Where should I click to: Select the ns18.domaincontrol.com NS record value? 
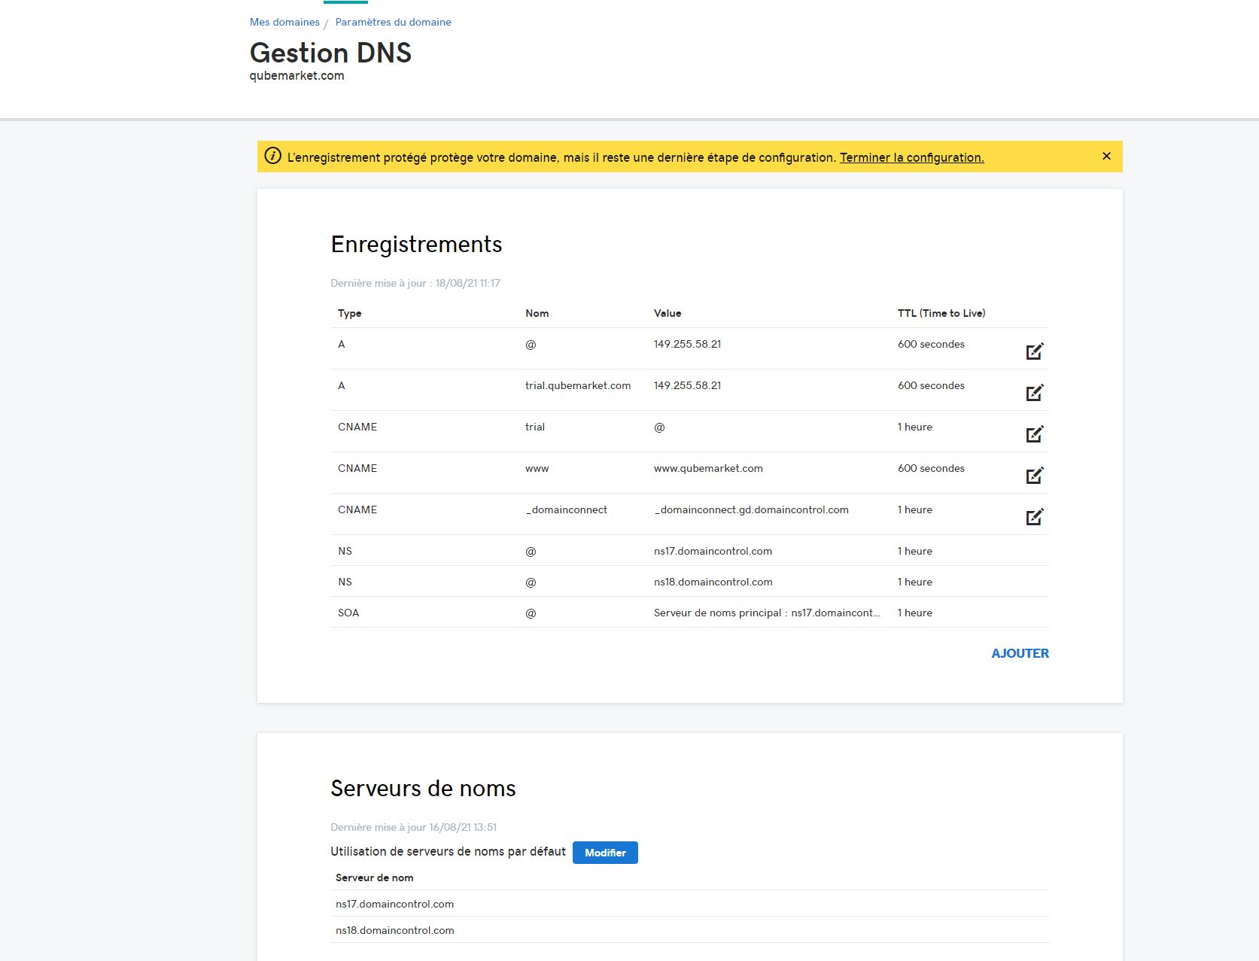coord(713,582)
